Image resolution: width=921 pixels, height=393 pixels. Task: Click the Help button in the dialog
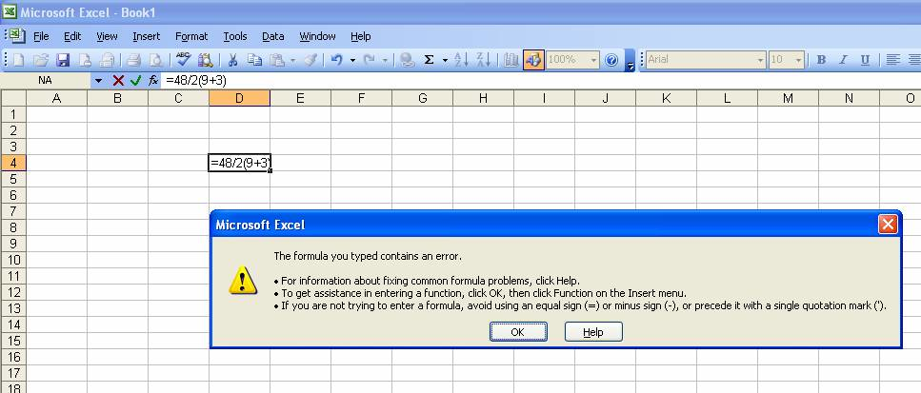click(x=593, y=332)
